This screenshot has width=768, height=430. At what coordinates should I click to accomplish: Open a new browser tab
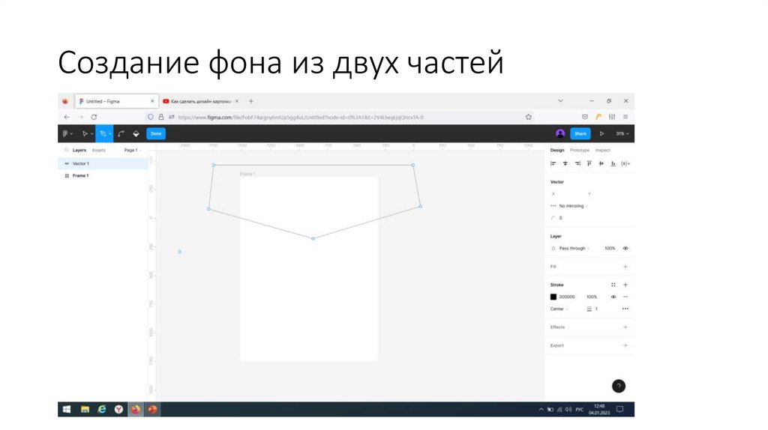(250, 101)
